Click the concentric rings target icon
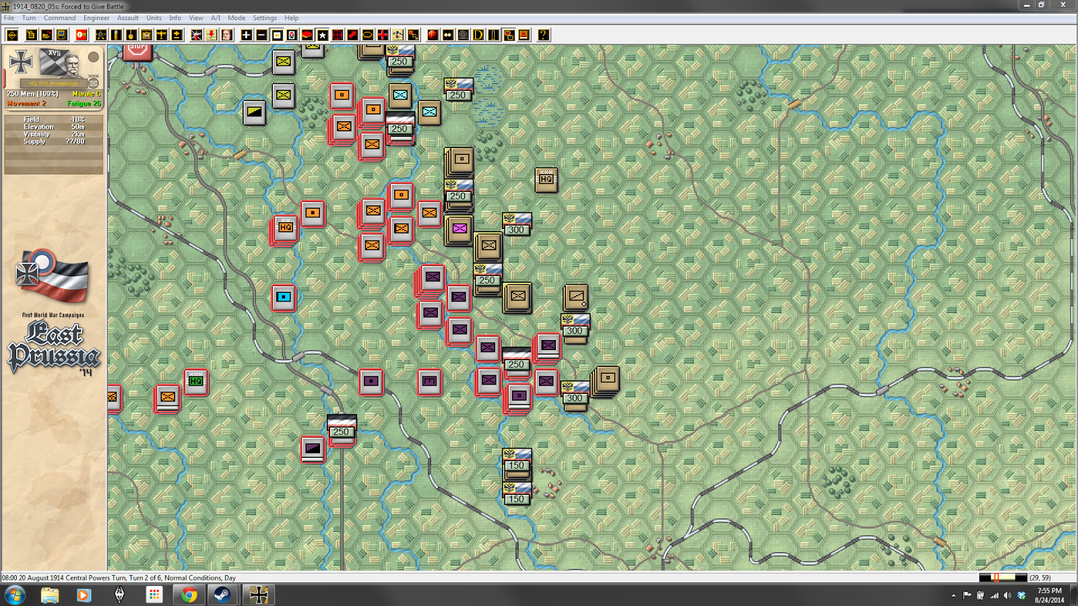Viewport: 1078px width, 606px height. coord(463,35)
